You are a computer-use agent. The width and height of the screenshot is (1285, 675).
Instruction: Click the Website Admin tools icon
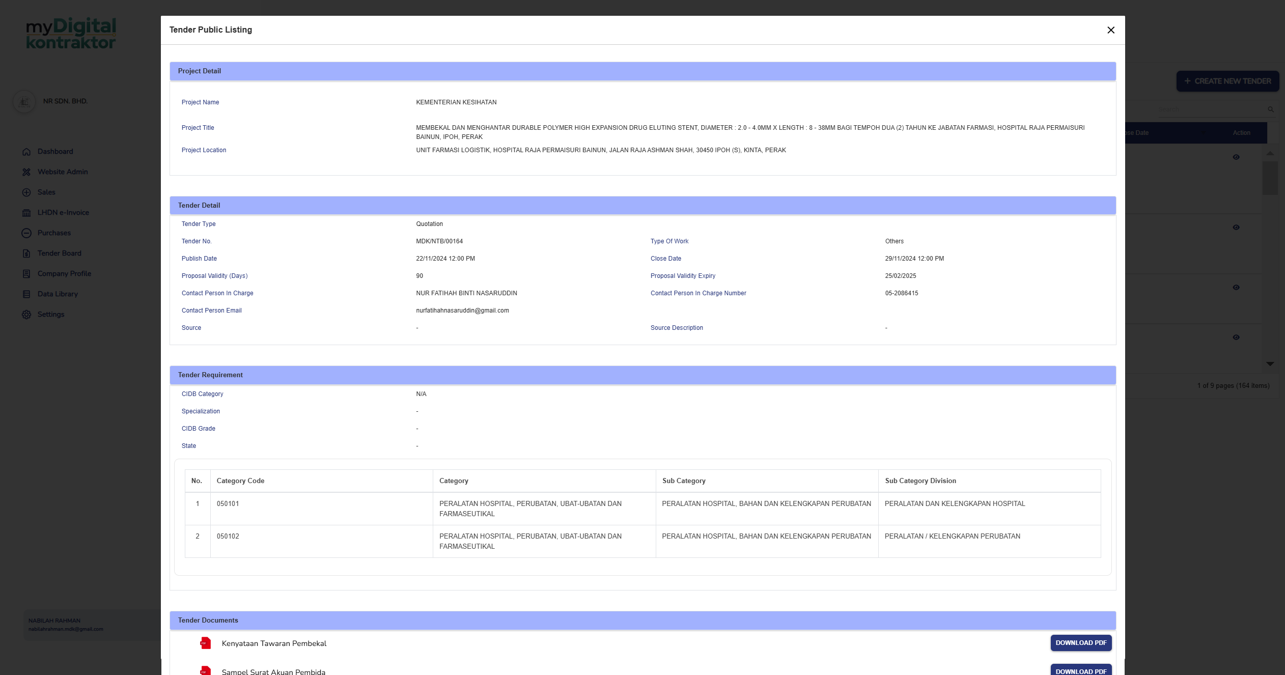coord(26,172)
